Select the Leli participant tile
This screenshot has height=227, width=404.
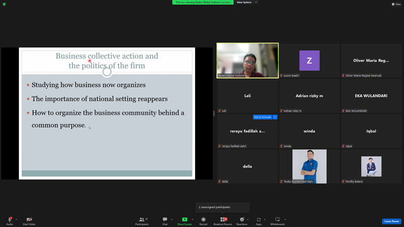point(247,96)
